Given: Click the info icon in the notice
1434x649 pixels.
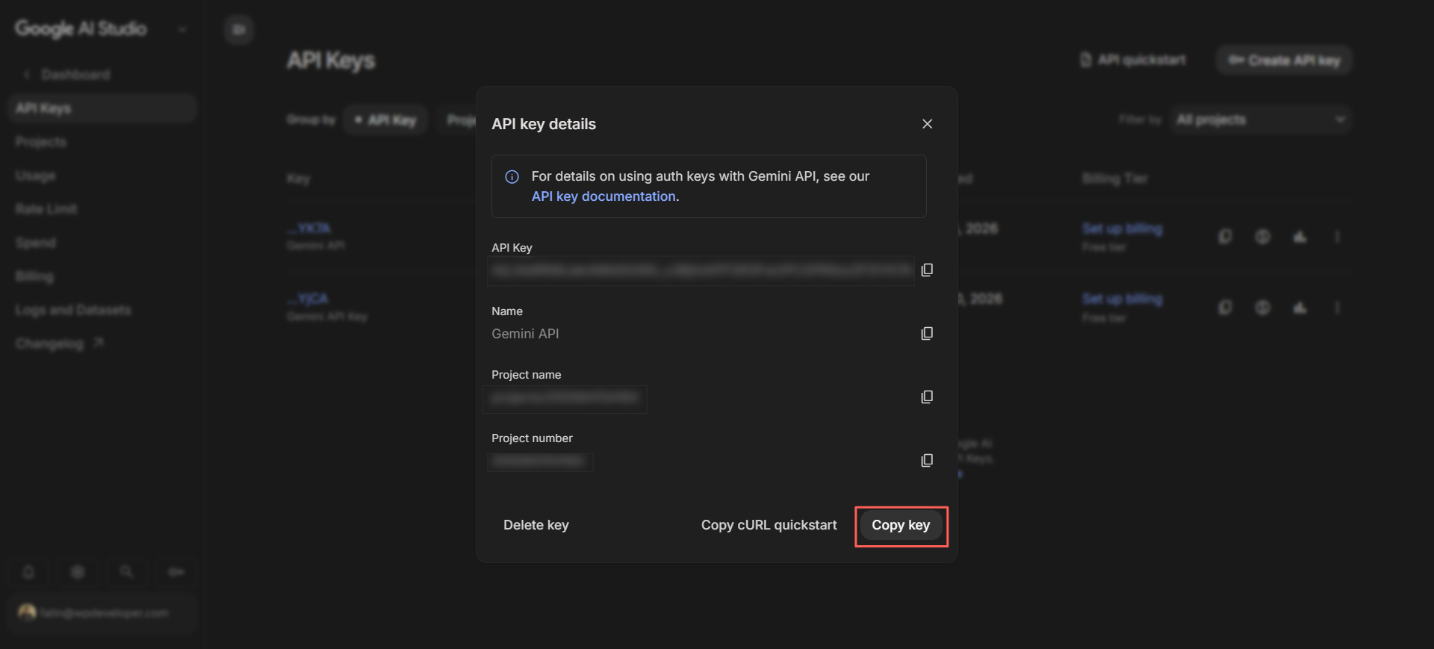Looking at the screenshot, I should 512,177.
